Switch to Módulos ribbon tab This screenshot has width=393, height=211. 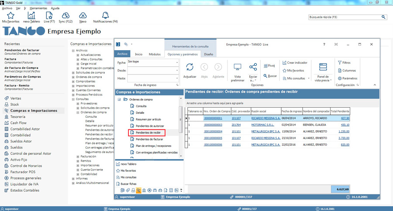(x=155, y=54)
